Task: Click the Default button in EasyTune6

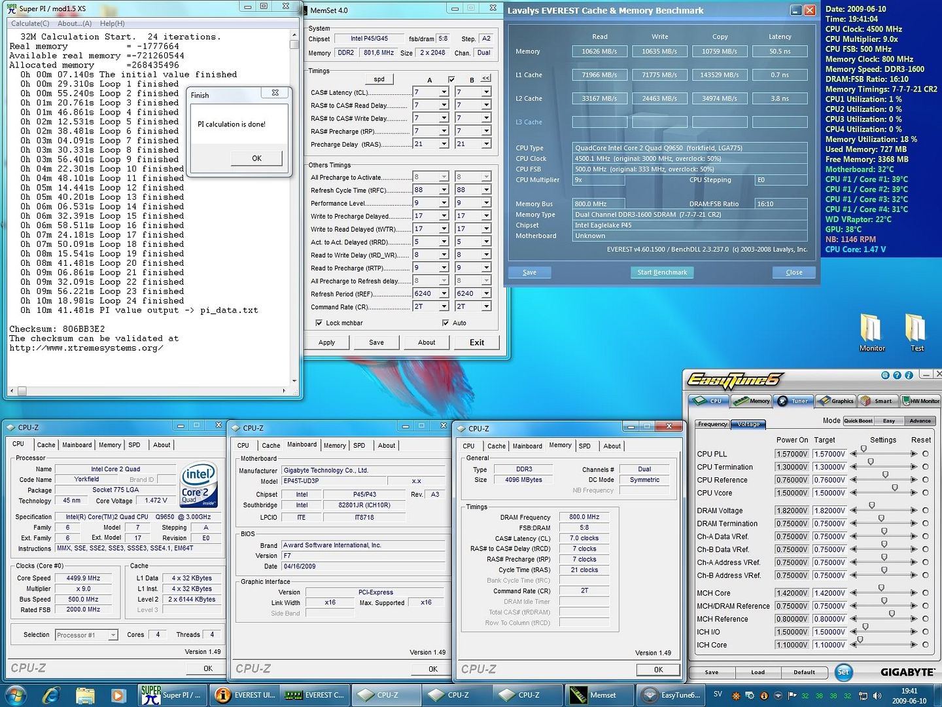Action: 804,672
